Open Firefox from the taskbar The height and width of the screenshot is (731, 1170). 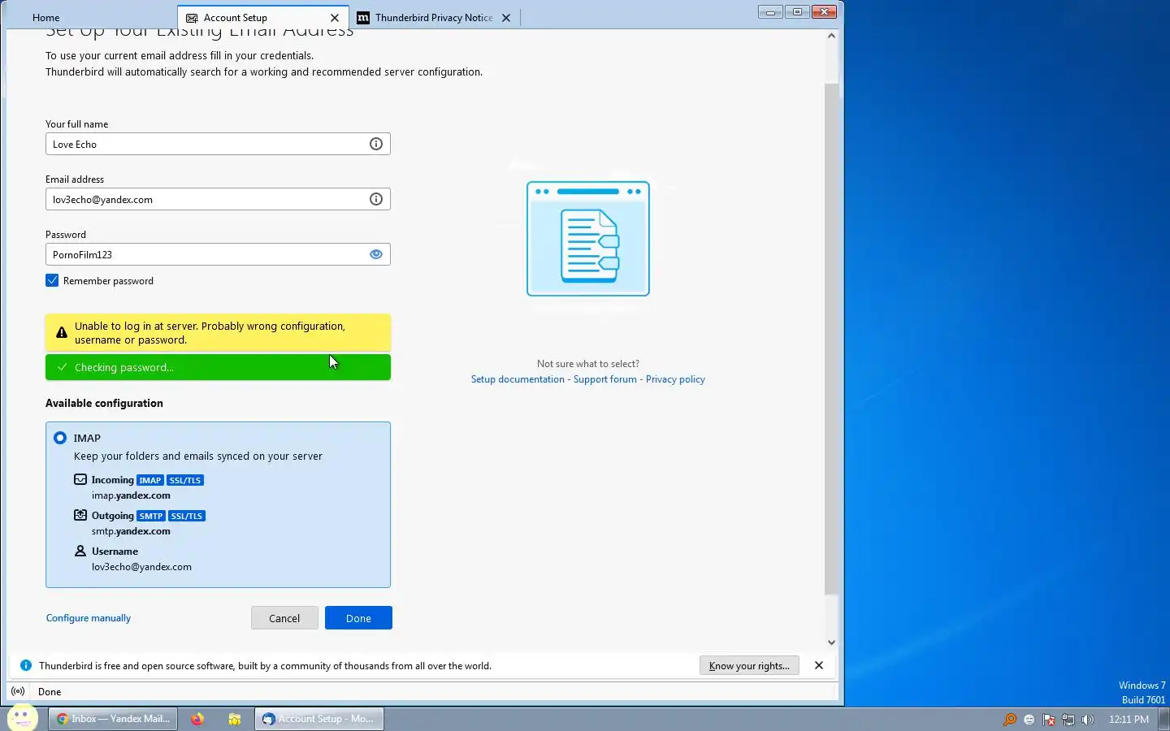(197, 719)
